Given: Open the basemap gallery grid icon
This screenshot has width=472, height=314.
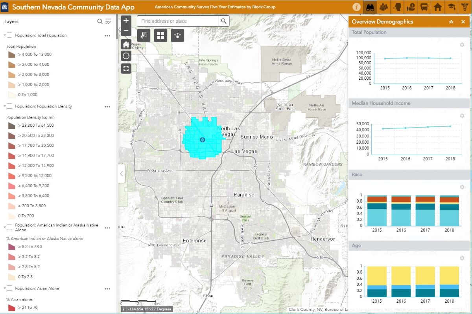Looking at the screenshot, I should click(160, 36).
